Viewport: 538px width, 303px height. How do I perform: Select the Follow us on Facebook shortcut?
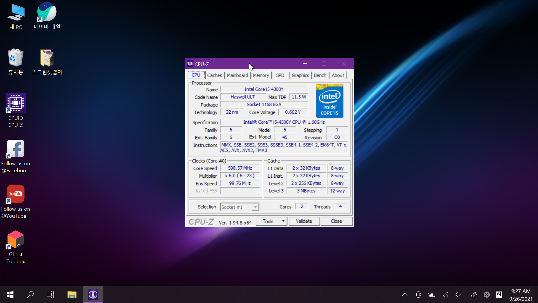[x=16, y=156]
